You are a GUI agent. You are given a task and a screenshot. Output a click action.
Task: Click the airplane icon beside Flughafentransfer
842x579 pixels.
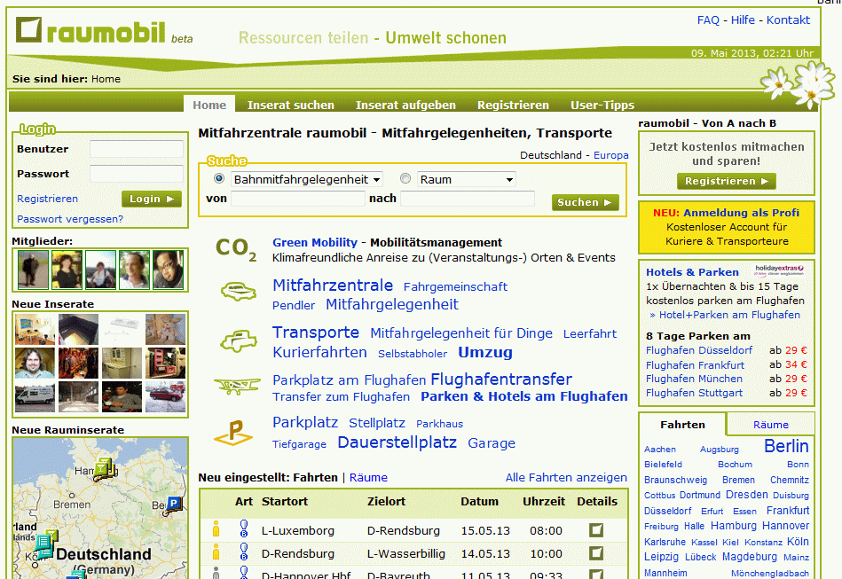(237, 386)
